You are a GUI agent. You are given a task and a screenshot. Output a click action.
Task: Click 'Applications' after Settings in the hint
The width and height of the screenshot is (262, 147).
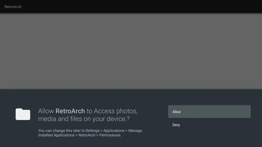pos(114,131)
